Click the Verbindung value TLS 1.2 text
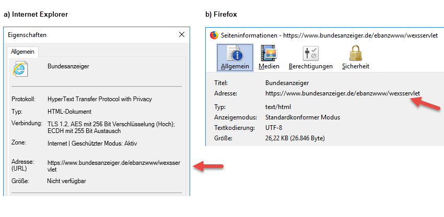Viewport: 444px width, 217px height. point(112,127)
